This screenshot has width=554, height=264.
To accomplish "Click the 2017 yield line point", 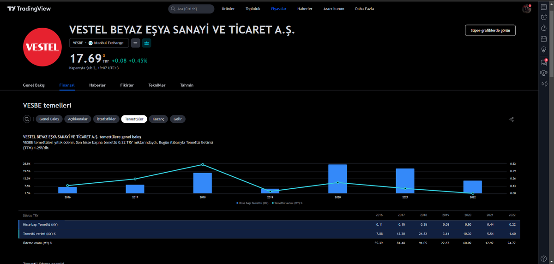I will pos(135,179).
